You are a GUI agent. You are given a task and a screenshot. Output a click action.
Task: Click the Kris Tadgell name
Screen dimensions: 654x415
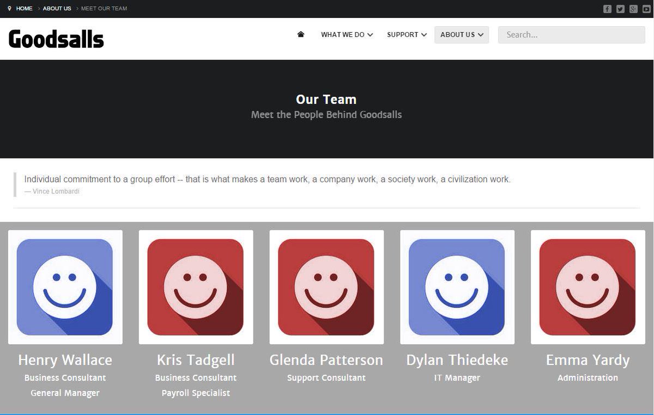(x=196, y=360)
